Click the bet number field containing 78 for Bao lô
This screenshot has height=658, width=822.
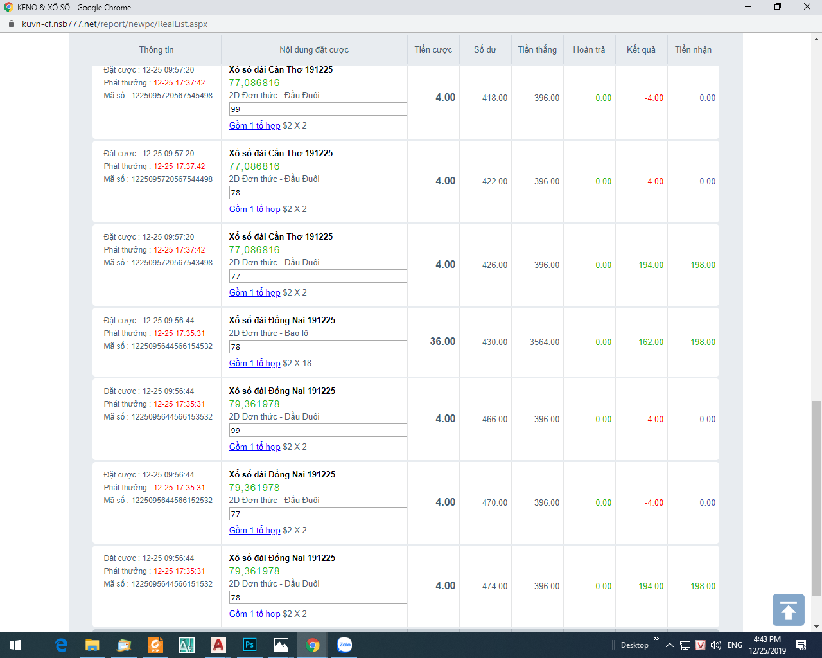(318, 347)
